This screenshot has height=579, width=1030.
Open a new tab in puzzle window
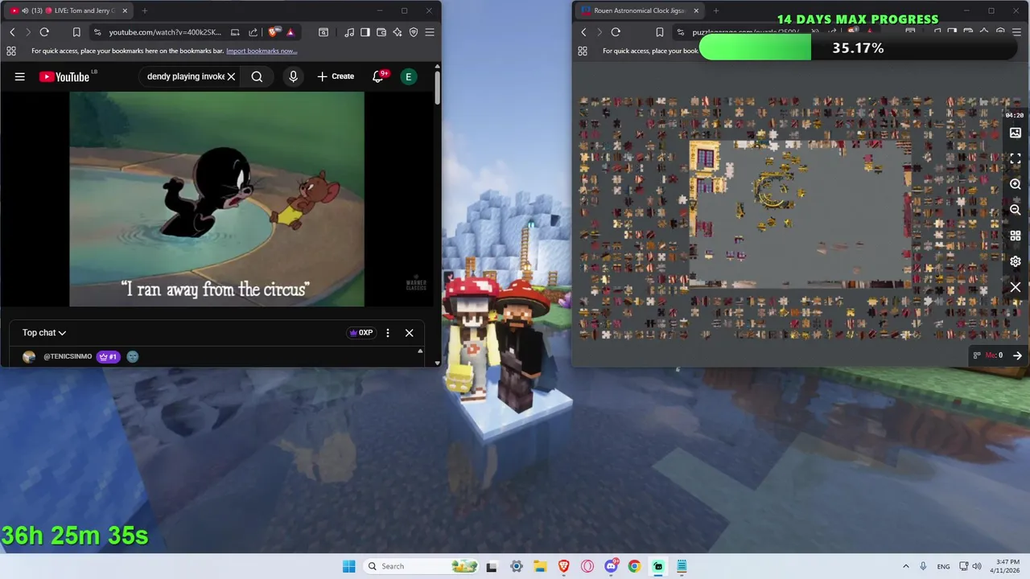click(x=716, y=10)
